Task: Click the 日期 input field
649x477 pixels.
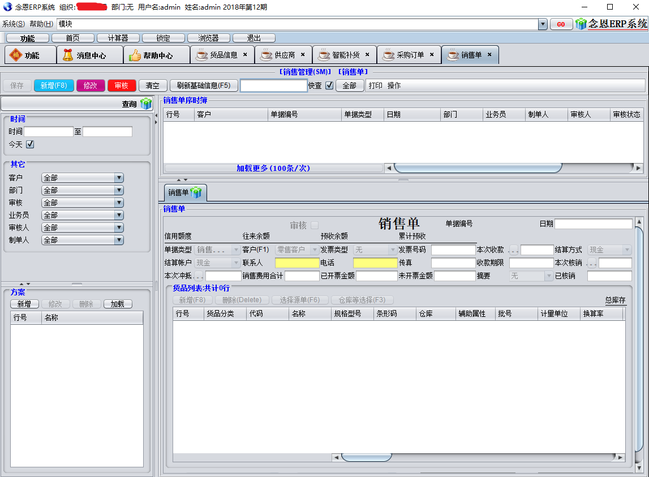Action: 593,224
